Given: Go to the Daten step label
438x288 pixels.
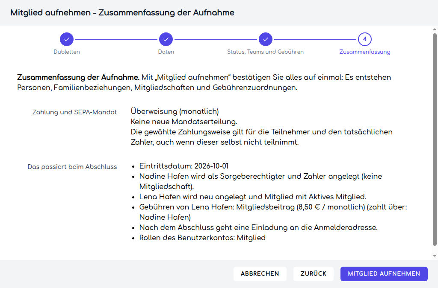Looking at the screenshot, I should [166, 52].
